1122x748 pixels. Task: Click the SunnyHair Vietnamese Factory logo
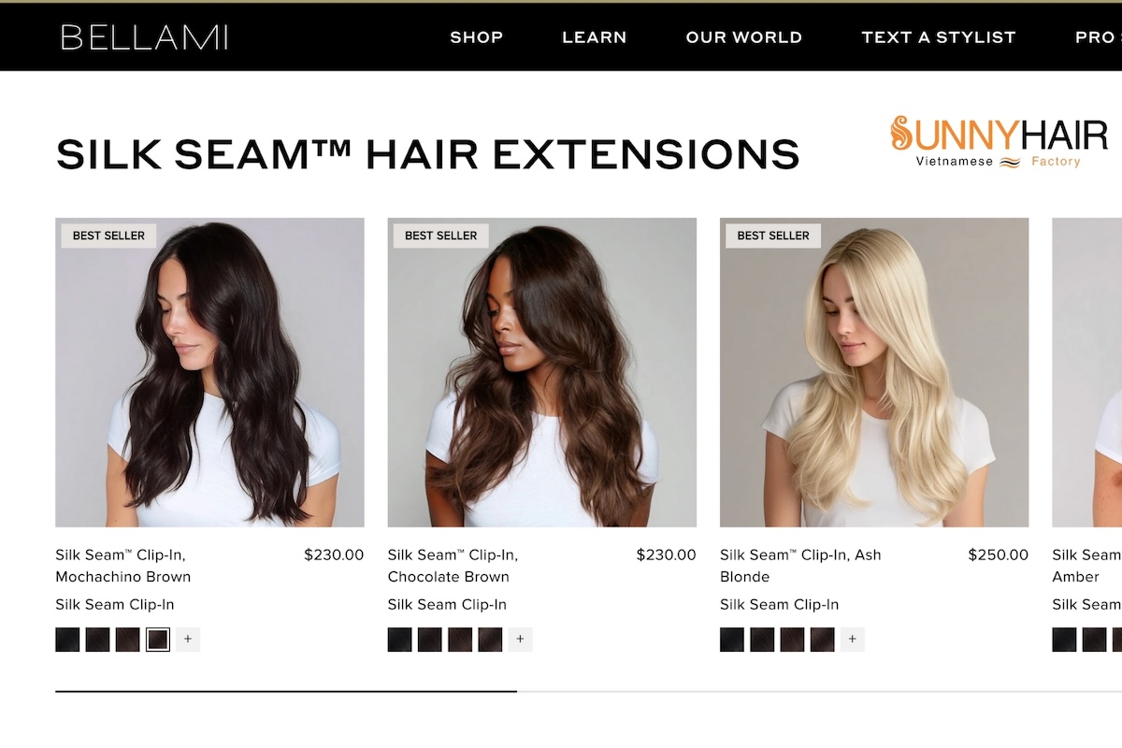(999, 142)
